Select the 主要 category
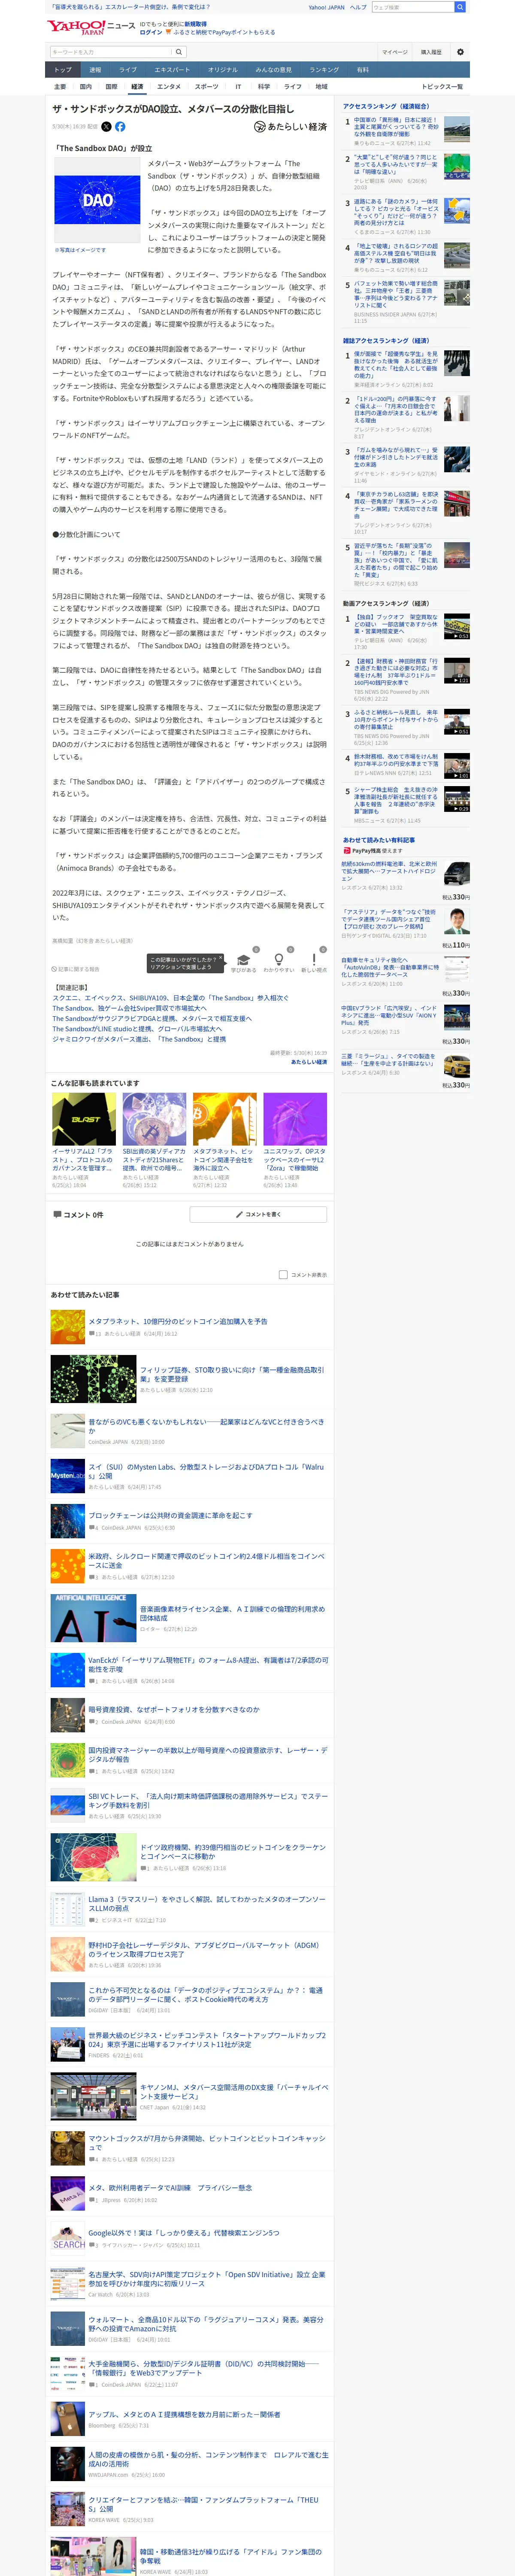 [60, 87]
